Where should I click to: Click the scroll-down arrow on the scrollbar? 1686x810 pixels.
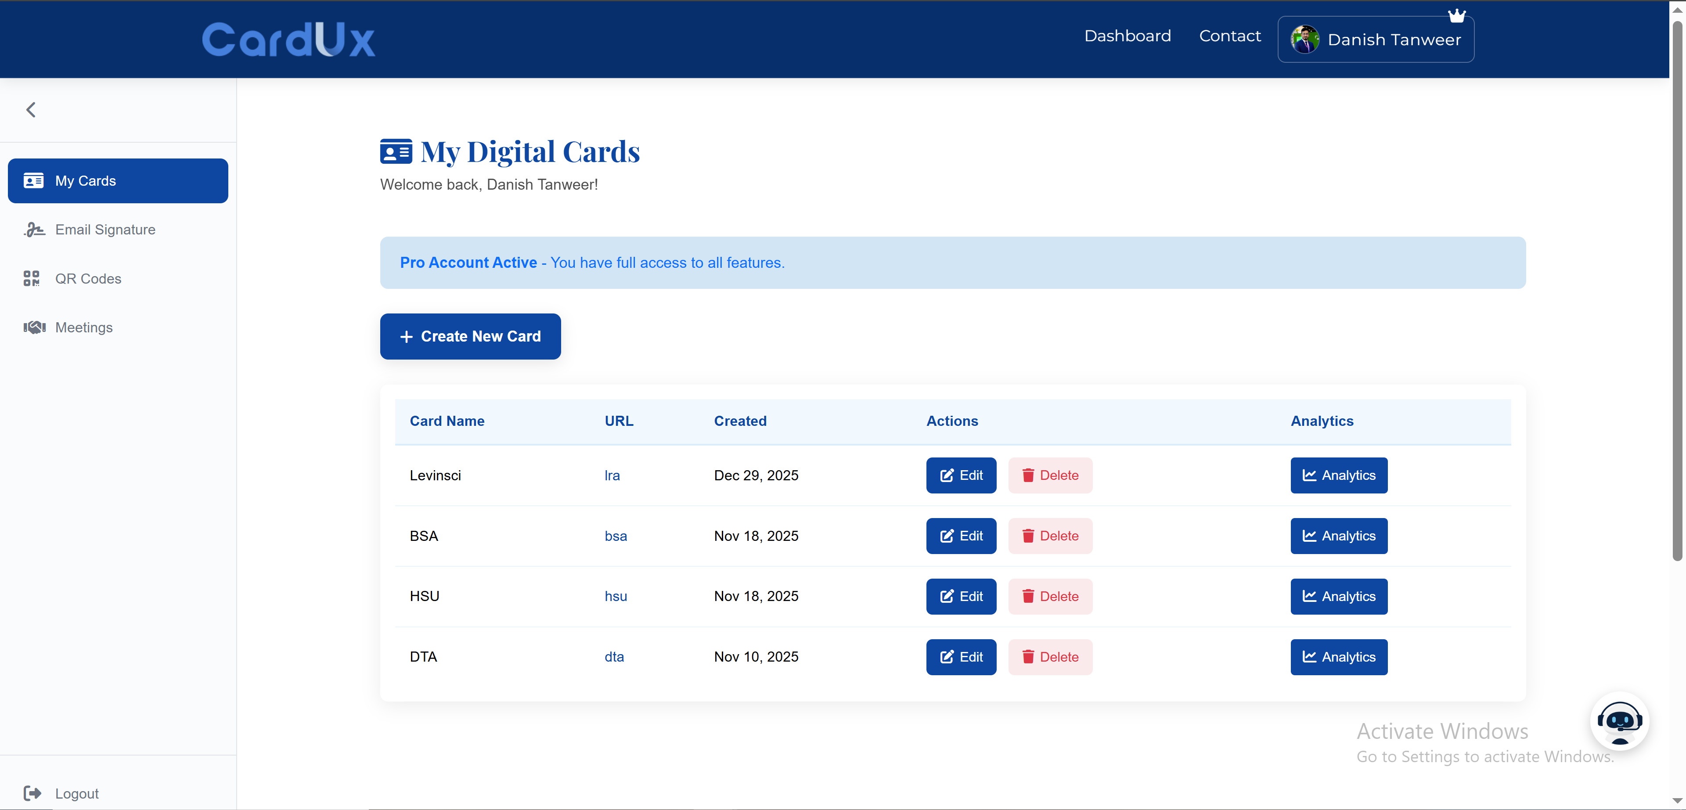point(1678,799)
